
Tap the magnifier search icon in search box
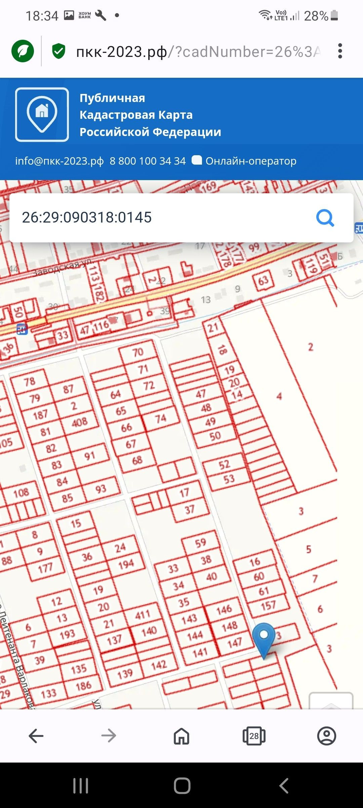coord(325,218)
